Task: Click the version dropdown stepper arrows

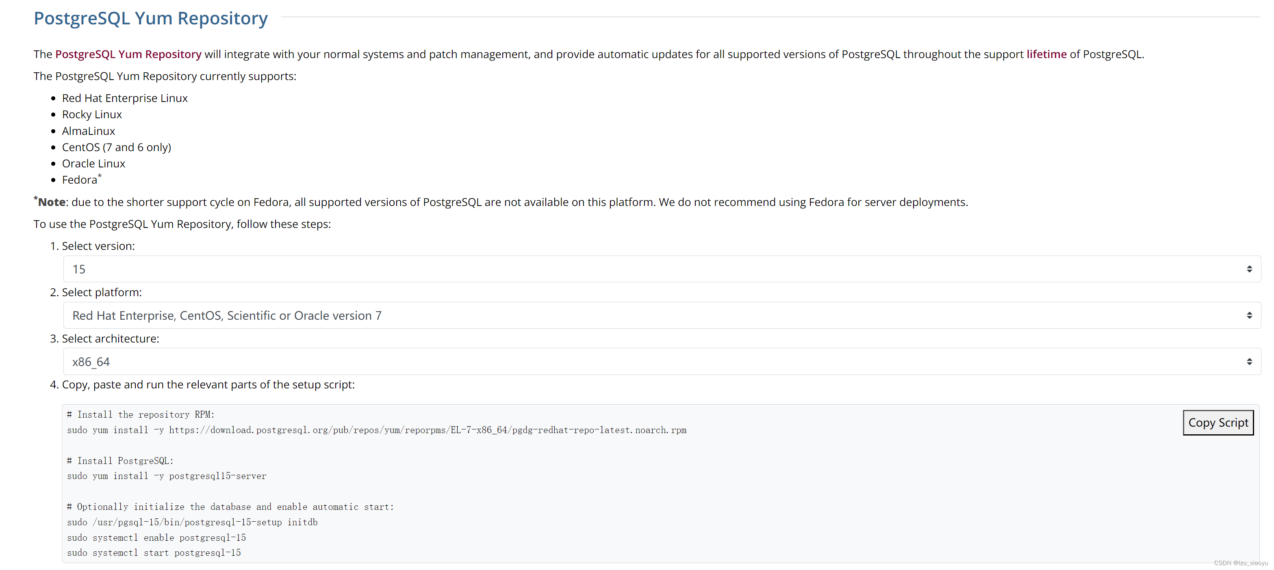Action: point(1250,269)
